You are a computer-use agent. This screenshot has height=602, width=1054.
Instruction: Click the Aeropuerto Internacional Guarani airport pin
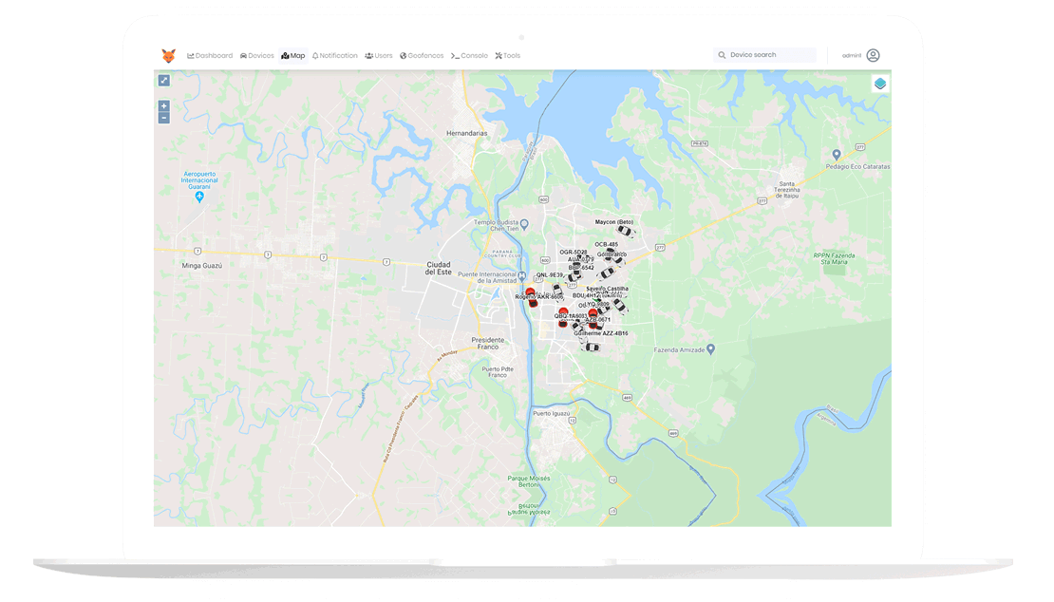click(x=199, y=197)
